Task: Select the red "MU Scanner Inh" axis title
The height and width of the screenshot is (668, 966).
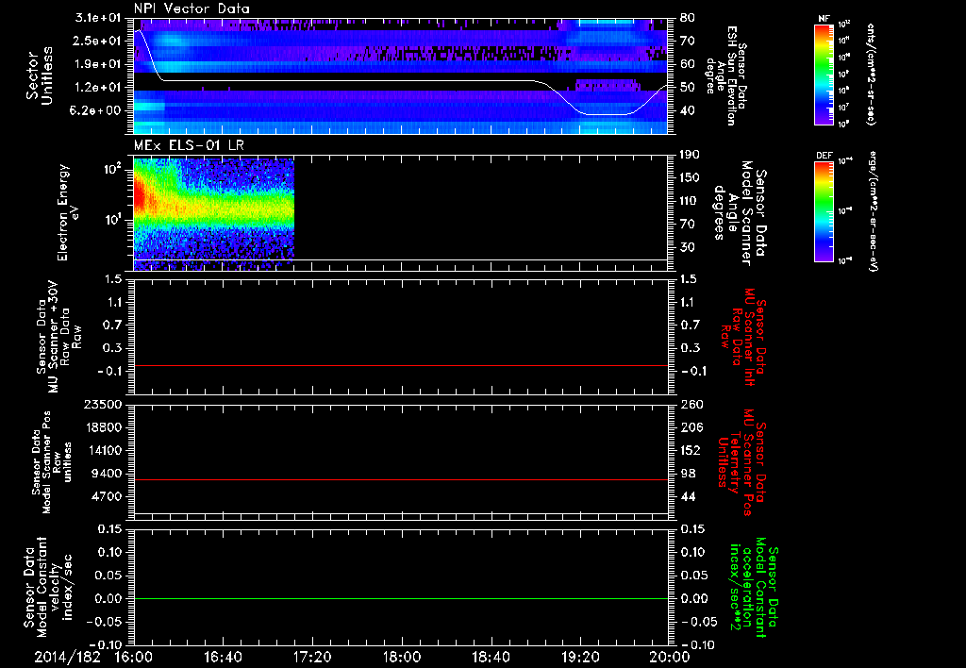Action: (743, 337)
